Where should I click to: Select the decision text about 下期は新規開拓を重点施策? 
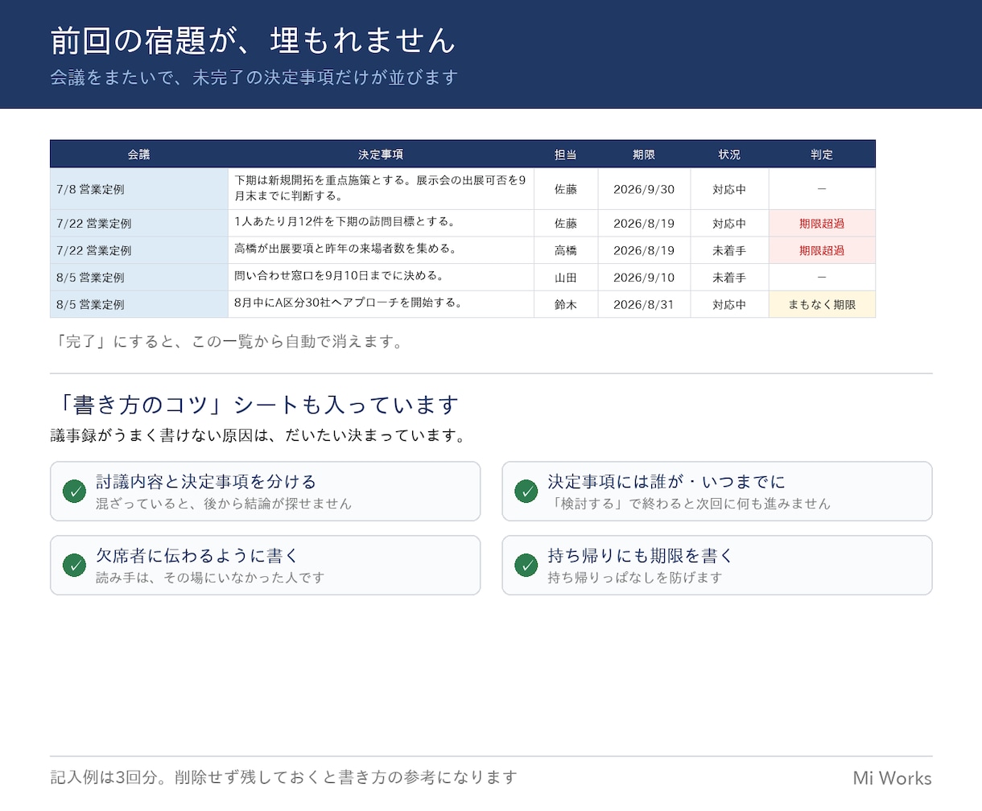click(x=381, y=189)
